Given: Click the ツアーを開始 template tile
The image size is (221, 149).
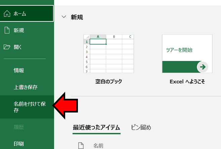Looking at the screenshot, I should (187, 54).
